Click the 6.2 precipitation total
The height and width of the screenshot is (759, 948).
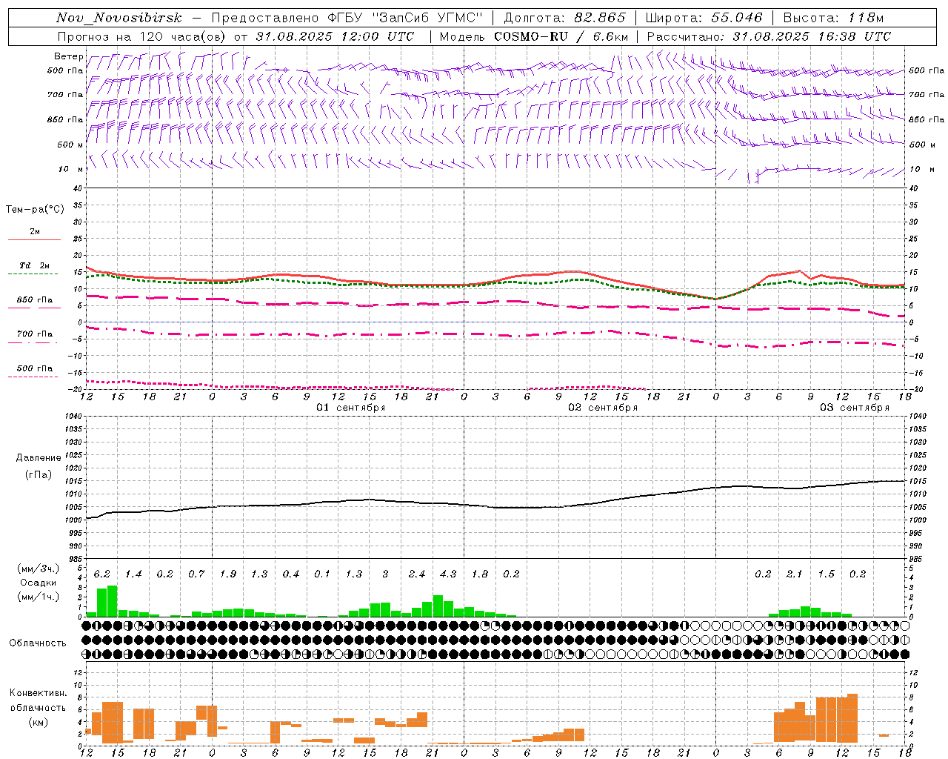coord(102,574)
